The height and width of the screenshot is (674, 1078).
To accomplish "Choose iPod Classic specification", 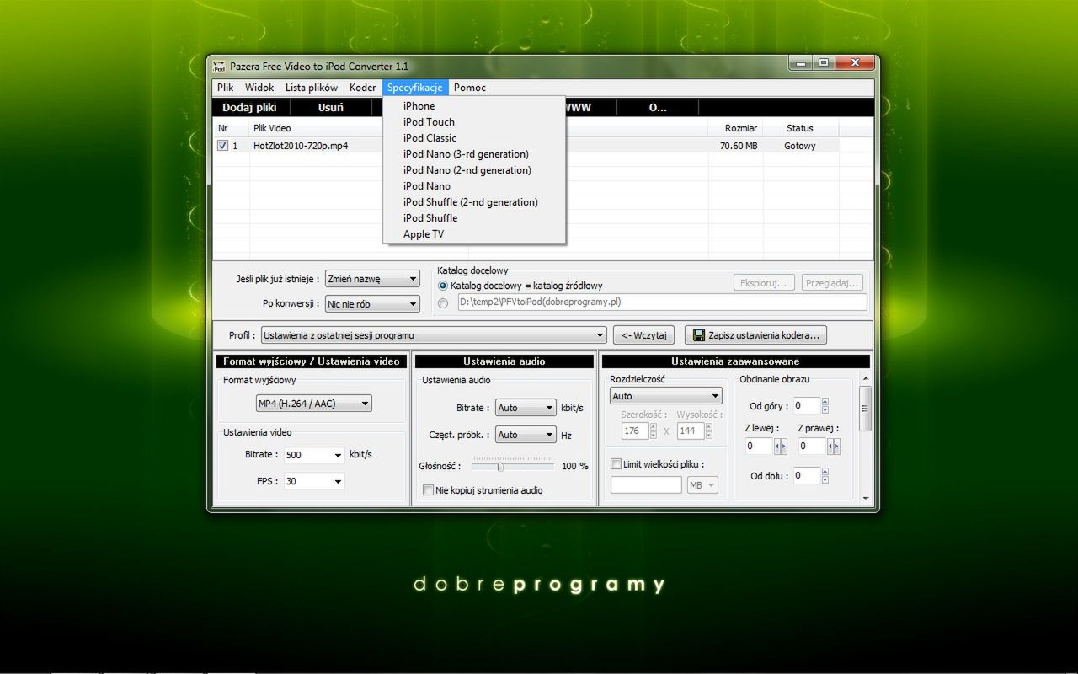I will tap(474, 138).
